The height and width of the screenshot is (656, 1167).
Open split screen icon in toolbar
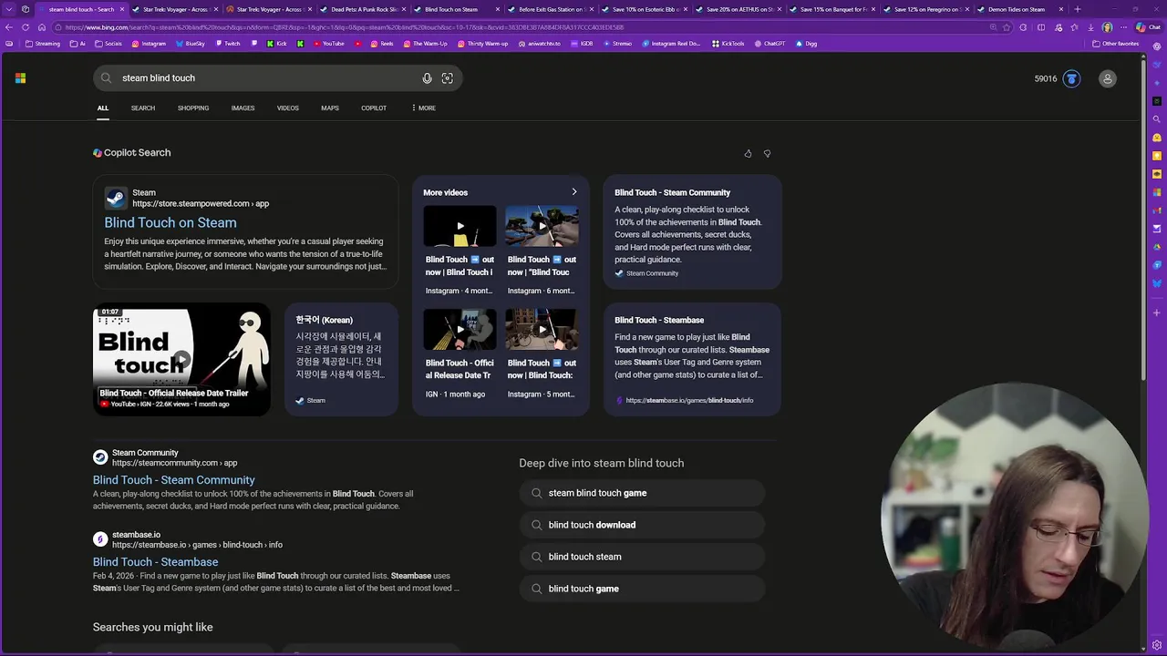pos(1040,27)
